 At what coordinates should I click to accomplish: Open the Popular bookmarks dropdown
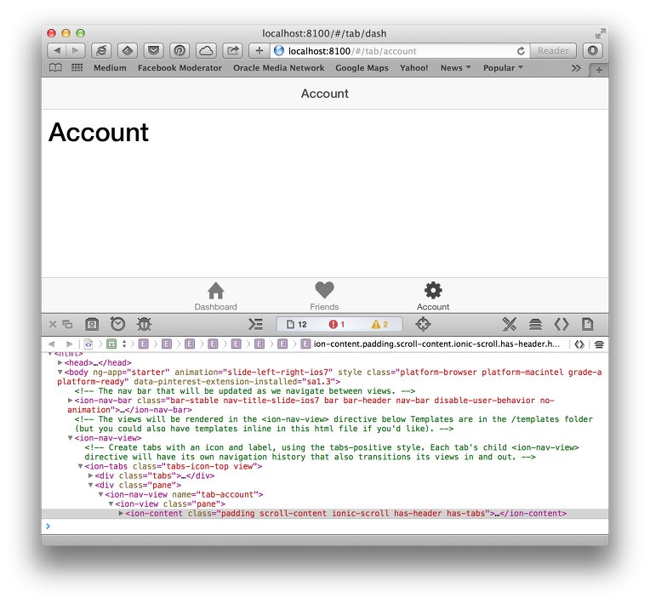(x=503, y=68)
